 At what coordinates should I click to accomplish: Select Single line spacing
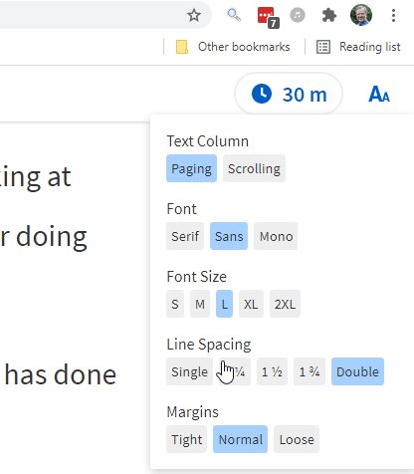coord(189,371)
